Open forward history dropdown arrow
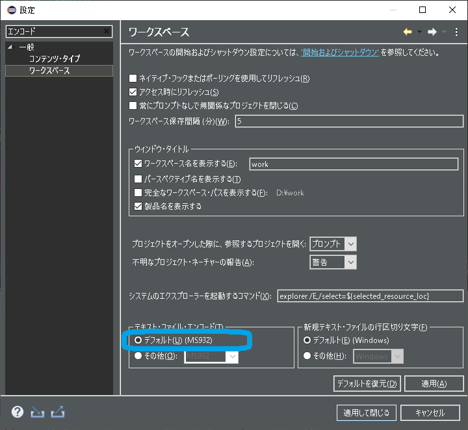The width and height of the screenshot is (468, 430). point(444,32)
